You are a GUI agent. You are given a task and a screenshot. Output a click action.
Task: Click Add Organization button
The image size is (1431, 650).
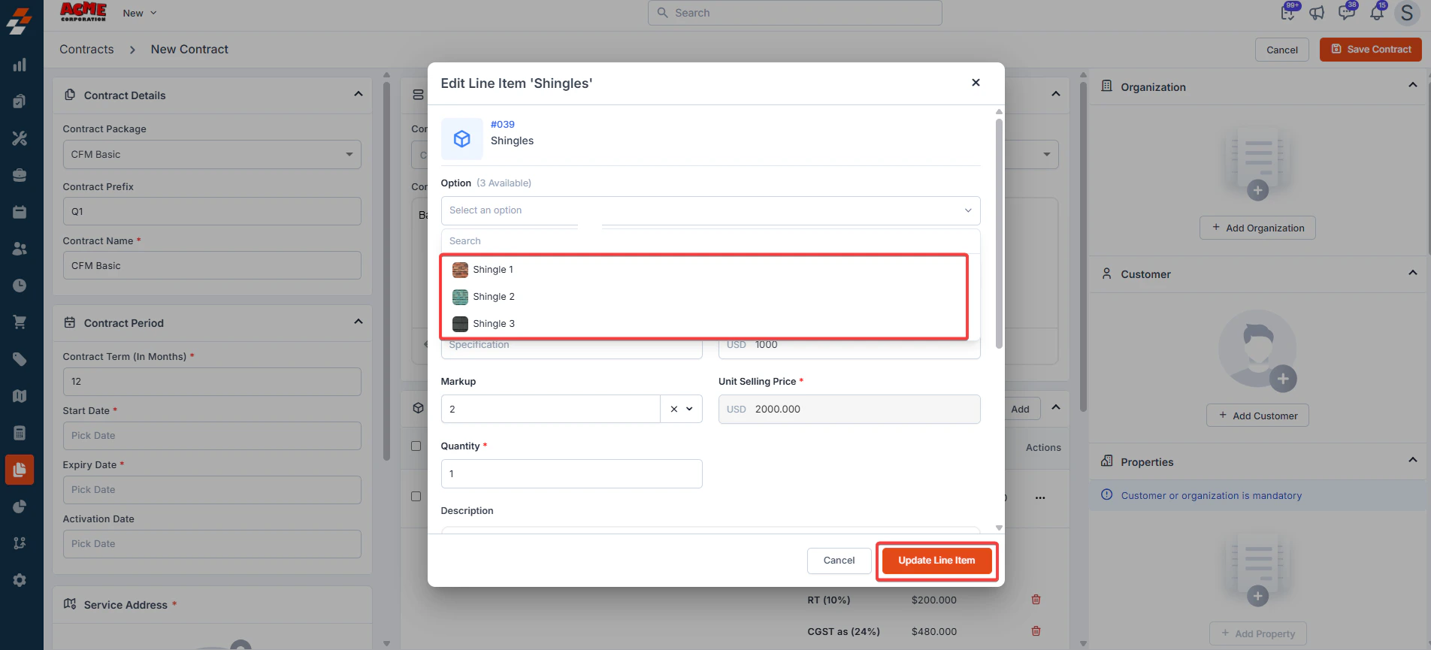pos(1258,228)
